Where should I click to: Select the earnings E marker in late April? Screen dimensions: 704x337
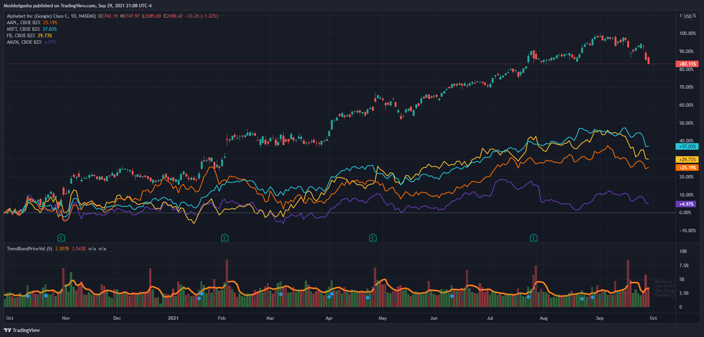(373, 238)
